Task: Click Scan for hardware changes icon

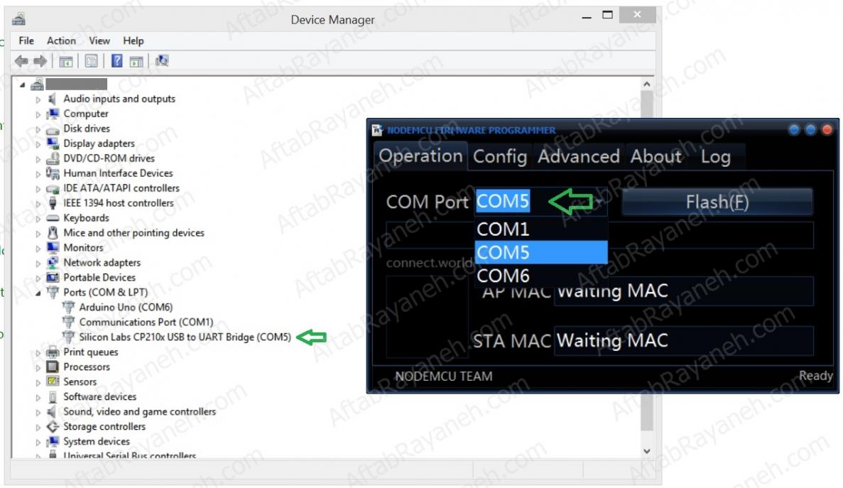Action: click(162, 61)
